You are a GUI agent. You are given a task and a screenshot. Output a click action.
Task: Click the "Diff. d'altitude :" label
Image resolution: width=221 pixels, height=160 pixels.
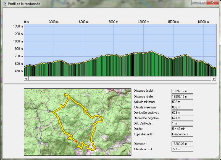click(x=143, y=123)
